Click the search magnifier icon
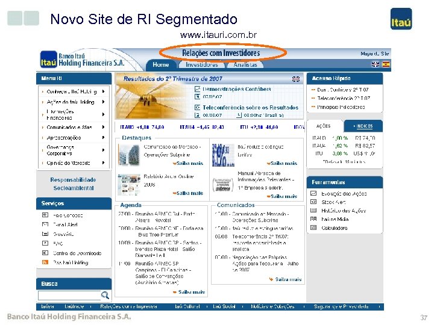 105,295
